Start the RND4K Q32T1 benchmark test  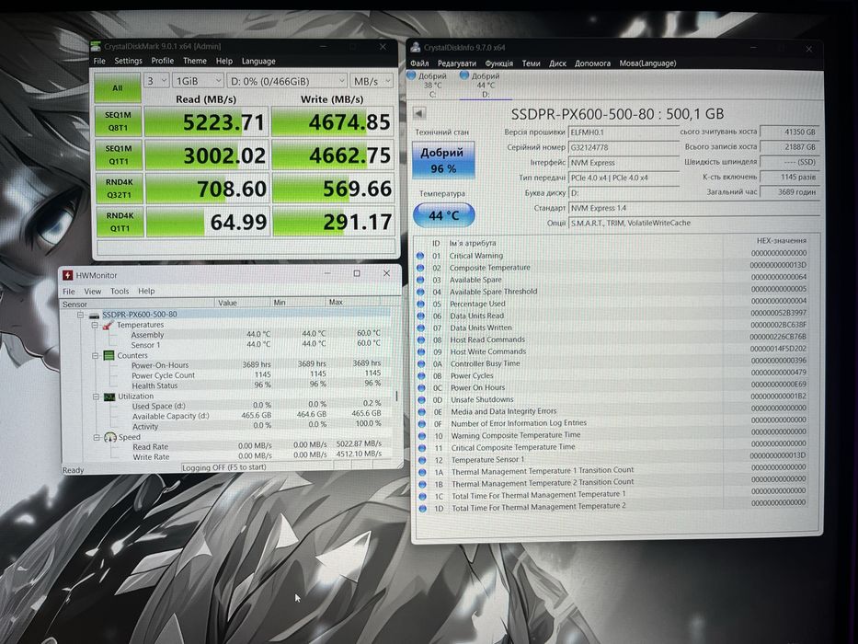pyautogui.click(x=120, y=189)
